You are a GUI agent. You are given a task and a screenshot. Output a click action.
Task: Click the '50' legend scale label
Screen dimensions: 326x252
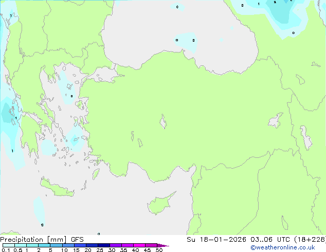tap(159, 250)
